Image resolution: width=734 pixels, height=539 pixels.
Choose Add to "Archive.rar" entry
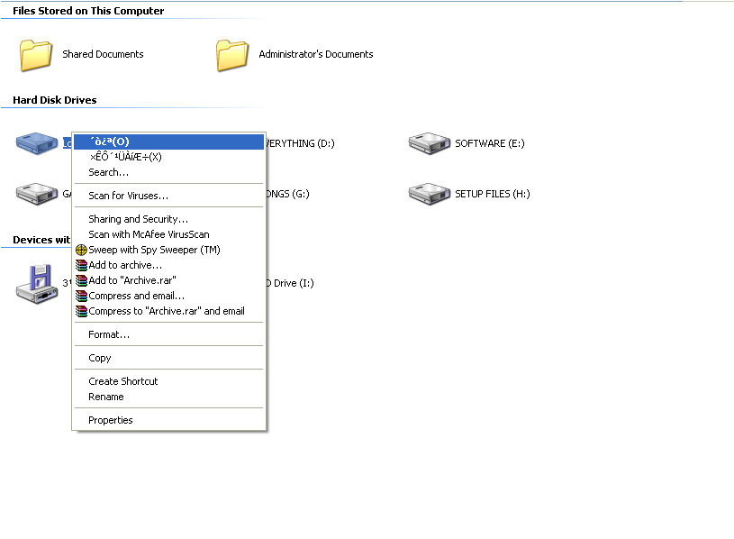point(131,280)
